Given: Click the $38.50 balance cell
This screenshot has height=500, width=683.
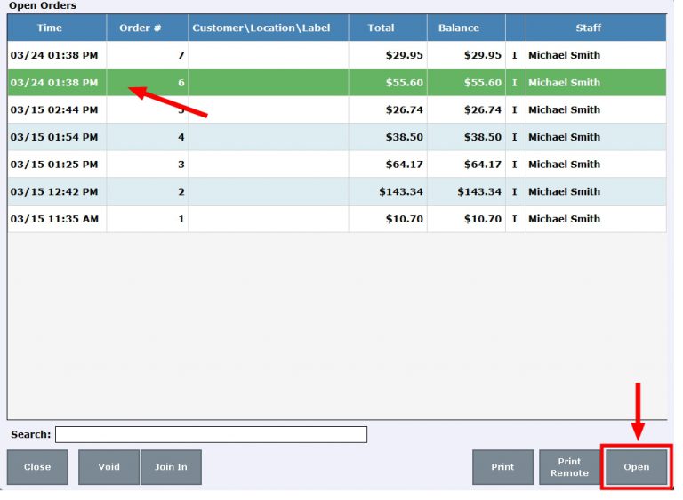Looking at the screenshot, I should [466, 137].
